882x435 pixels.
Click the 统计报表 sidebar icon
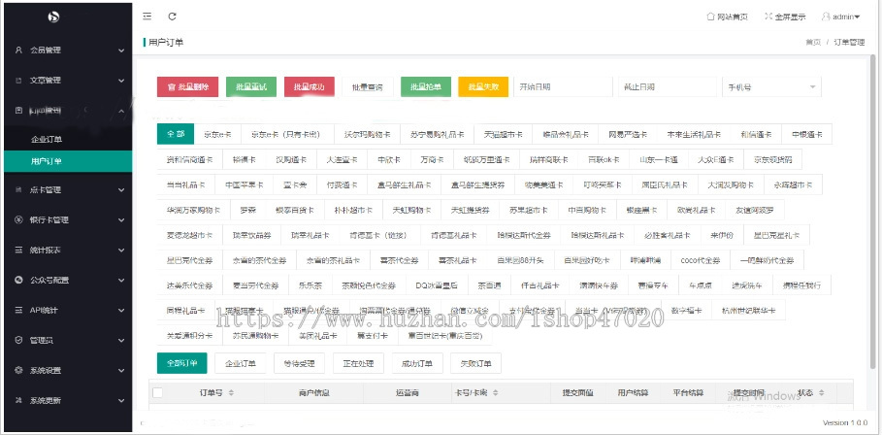pos(18,250)
